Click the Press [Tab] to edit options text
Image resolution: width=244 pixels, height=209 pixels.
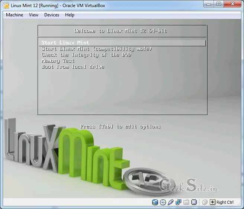click(x=121, y=126)
